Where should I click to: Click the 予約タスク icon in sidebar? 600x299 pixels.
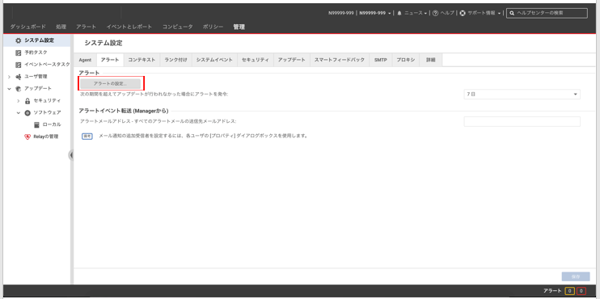[18, 53]
